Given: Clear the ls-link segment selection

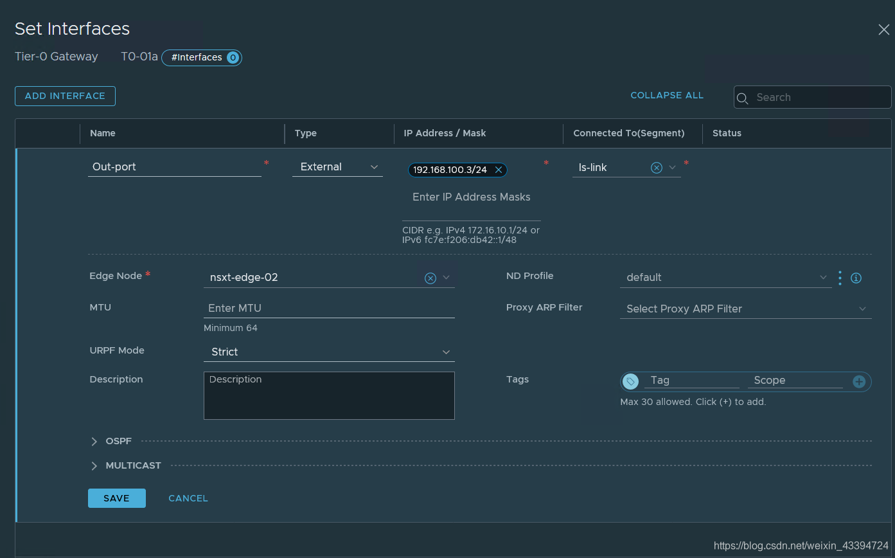Looking at the screenshot, I should (657, 167).
